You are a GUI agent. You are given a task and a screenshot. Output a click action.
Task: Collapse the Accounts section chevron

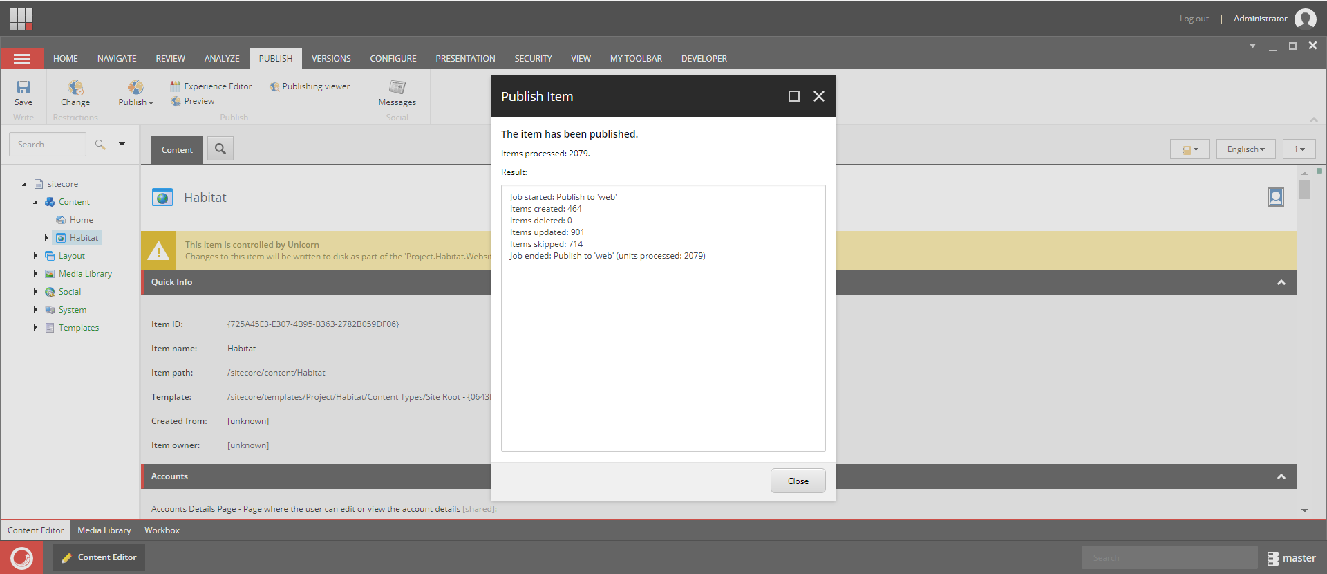click(x=1281, y=476)
